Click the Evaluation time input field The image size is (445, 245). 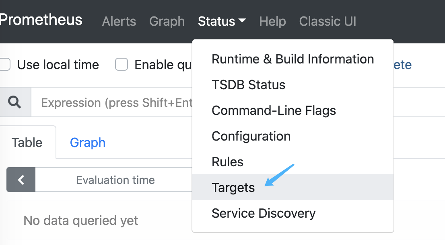114,180
